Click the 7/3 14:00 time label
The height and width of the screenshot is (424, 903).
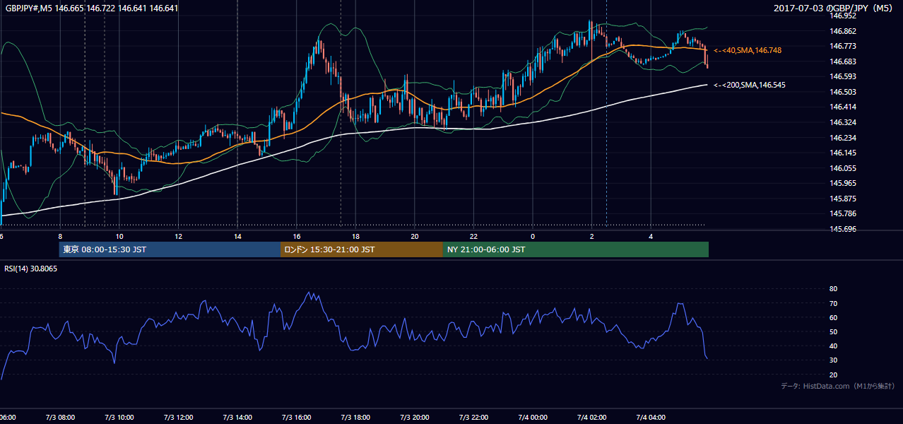(237, 418)
